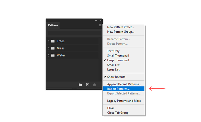The image size is (201, 122).
Task: Click the panel bottom resize grip
Action: click(74, 89)
